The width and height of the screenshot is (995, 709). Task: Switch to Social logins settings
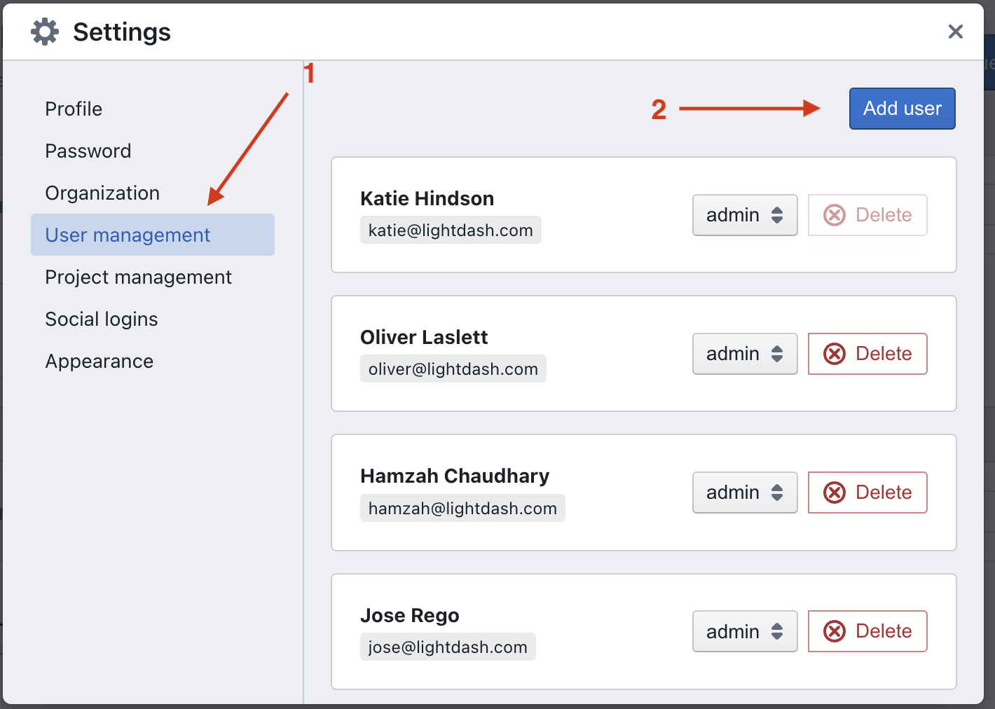pyautogui.click(x=102, y=319)
